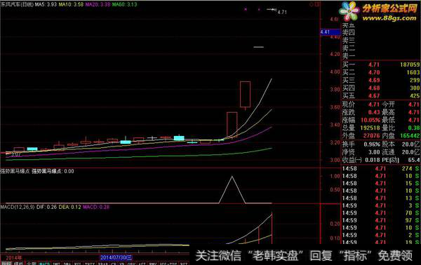Click the purple MACD: 0.28 value label
421x265 pixels.
96,207
